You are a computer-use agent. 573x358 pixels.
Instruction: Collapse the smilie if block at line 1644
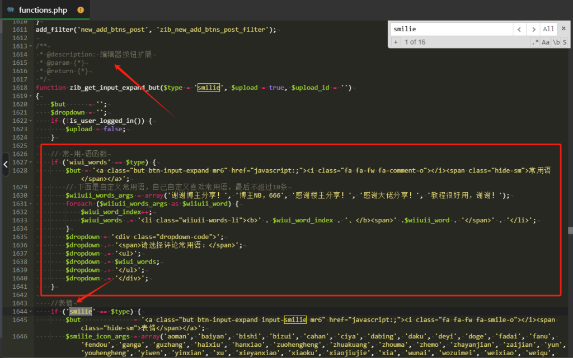pos(30,311)
